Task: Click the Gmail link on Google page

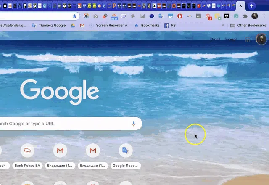Action: point(215,39)
